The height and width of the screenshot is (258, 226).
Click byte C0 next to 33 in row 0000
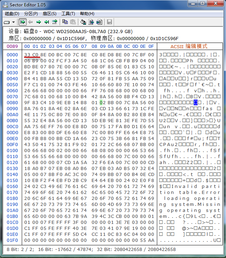(35, 55)
